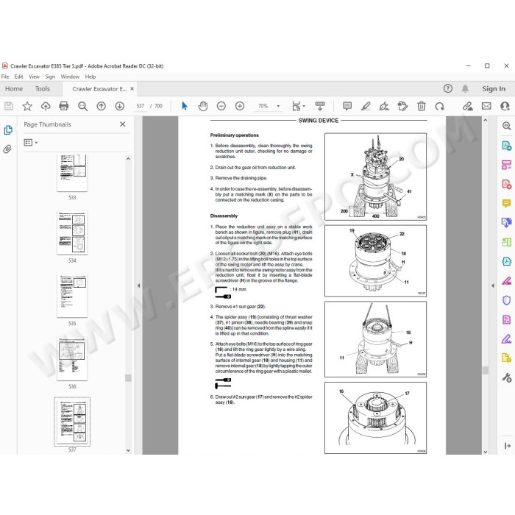Viewport: 515px width, 515px height.
Task: Open the sign document pen icon
Action: point(384,106)
